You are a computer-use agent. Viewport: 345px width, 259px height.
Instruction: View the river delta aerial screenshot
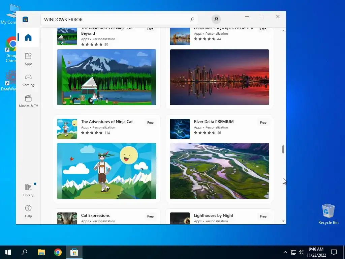tap(219, 171)
